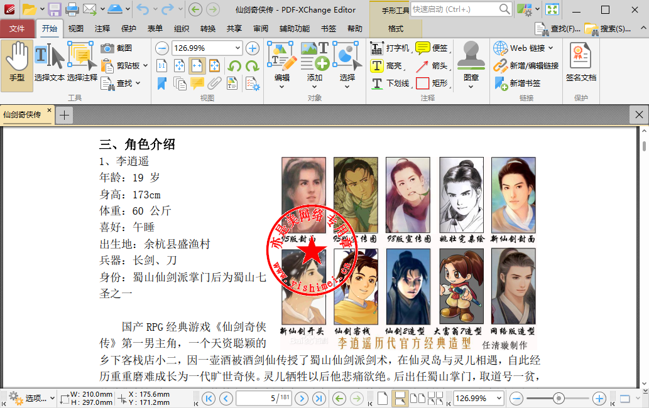
Task: Switch to the View (视图) ribbon tab
Action: 76,28
